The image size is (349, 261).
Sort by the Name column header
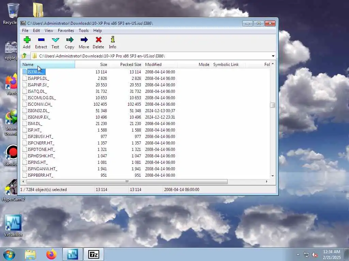pos(48,64)
